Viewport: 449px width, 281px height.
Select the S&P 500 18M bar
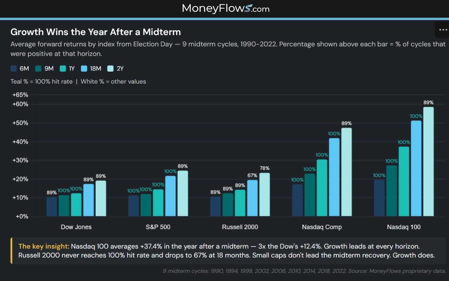pos(170,196)
